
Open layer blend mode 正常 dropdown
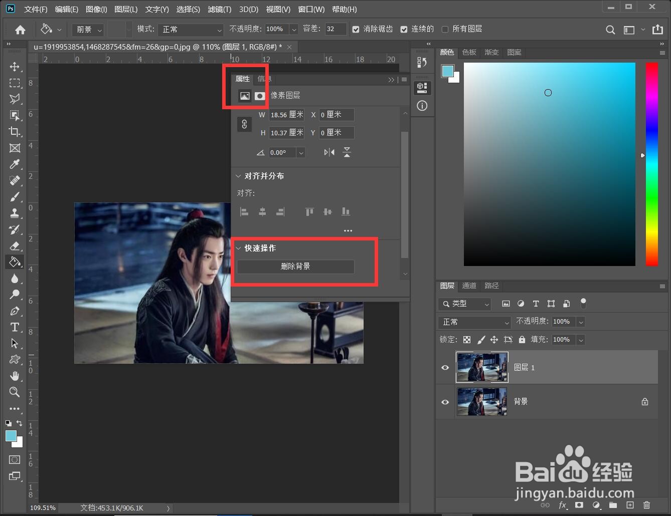click(x=474, y=322)
